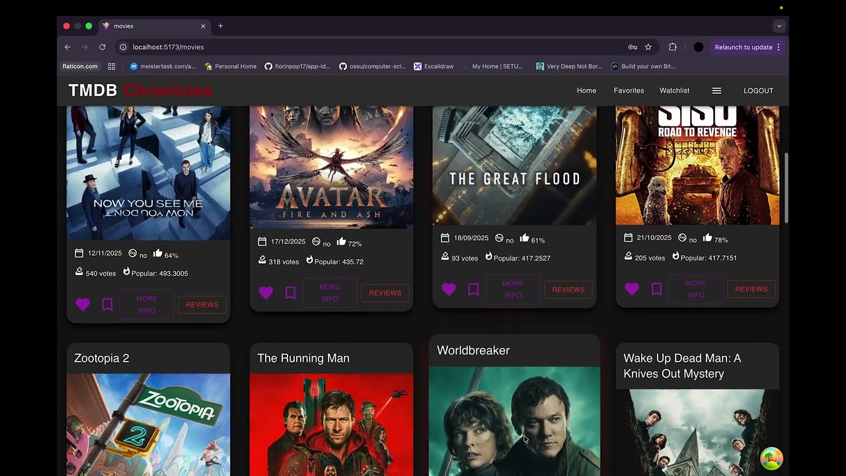Open REVIEWS for Avatar Fire and Ash
Viewport: 846px width, 476px height.
point(385,293)
